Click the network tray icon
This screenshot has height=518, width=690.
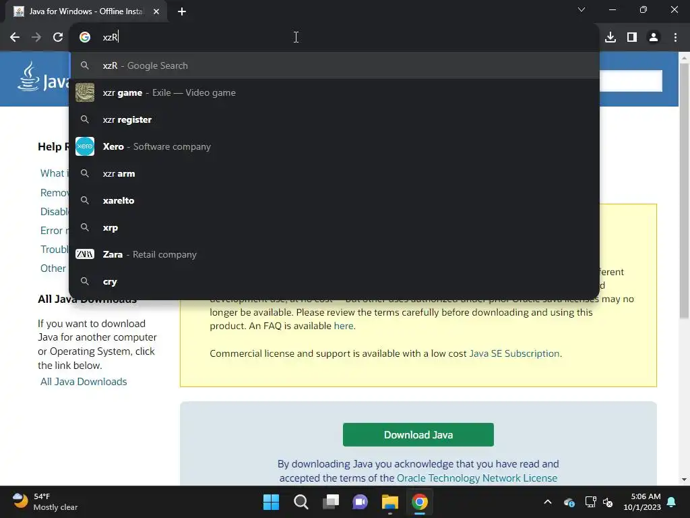pos(590,502)
